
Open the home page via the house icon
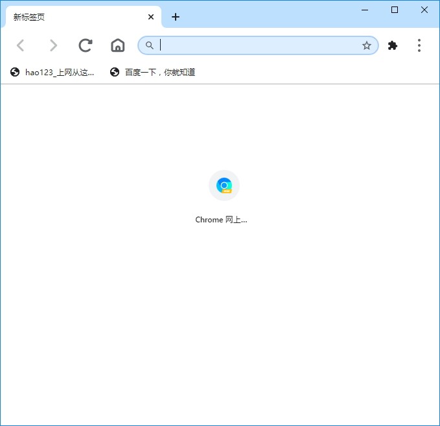118,45
